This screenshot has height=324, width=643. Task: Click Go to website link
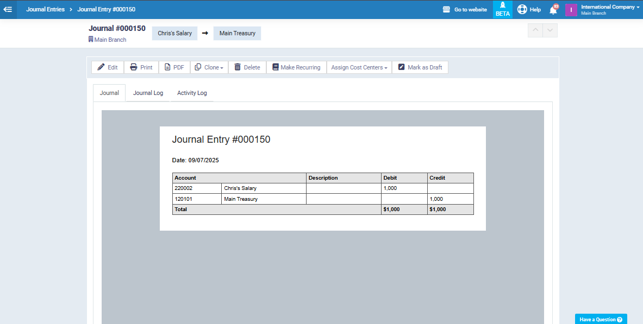click(465, 9)
